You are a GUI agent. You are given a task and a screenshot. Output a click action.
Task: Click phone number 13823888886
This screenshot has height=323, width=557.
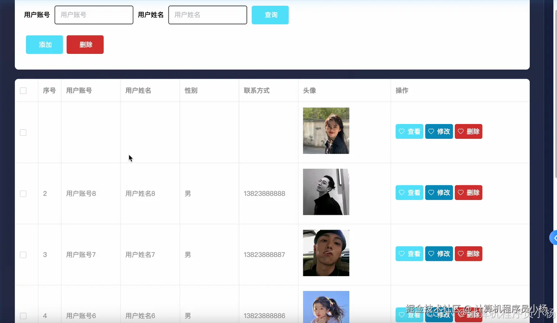click(x=264, y=316)
